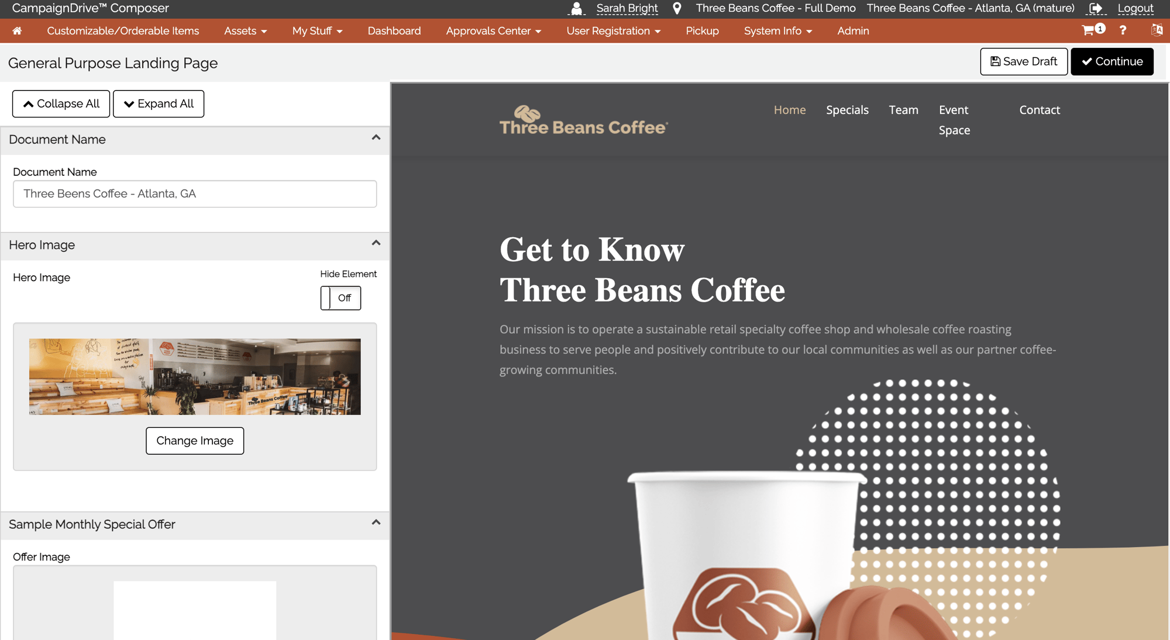This screenshot has height=640, width=1170.
Task: Open the shopping cart icon
Action: coord(1093,30)
